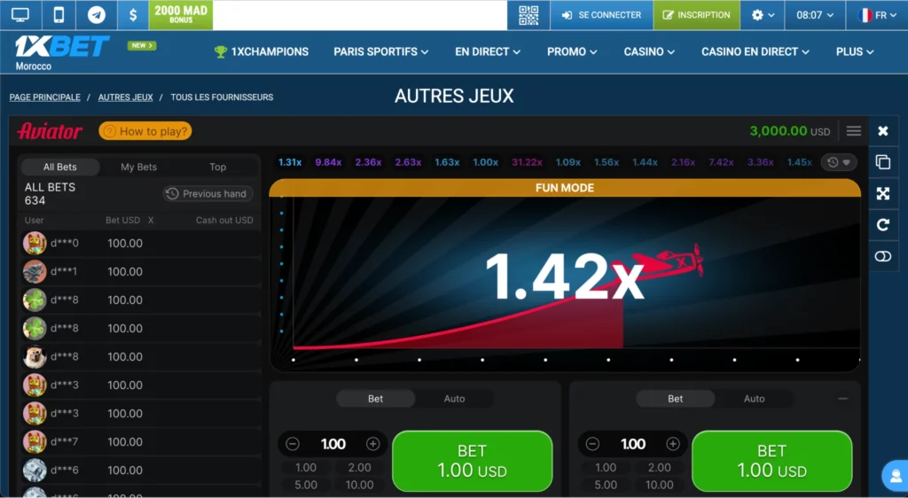Expand the CASINO EN DIRECT menu
This screenshot has width=908, height=498.
755,51
